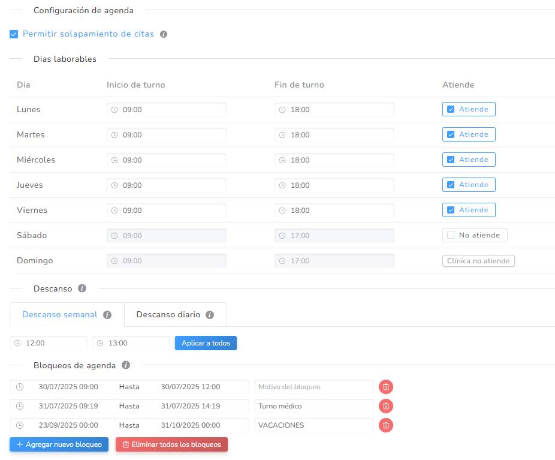Delete the VACACIONES block with trash icon
This screenshot has height=460, width=555.
[x=386, y=425]
